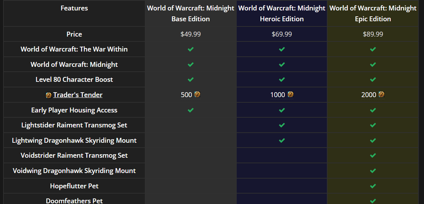Click Epic Edition checkmark for Hopeflutter Pet
This screenshot has height=204, width=424.
[373, 186]
